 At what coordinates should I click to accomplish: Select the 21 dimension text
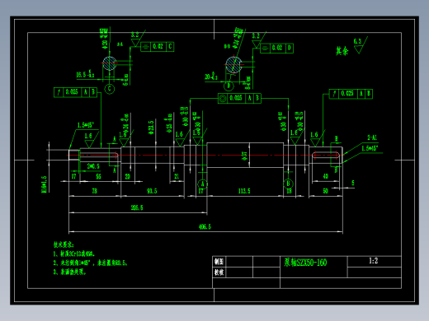tap(177, 176)
